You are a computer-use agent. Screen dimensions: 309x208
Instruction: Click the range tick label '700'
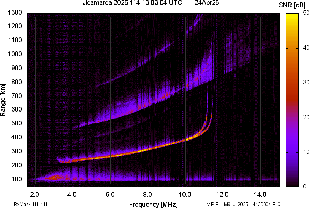16,96
